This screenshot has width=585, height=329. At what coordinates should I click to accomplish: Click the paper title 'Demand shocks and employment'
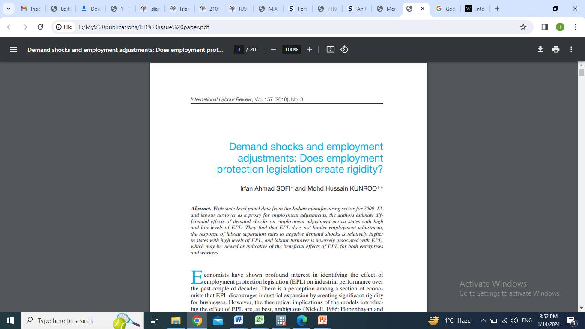[306, 147]
